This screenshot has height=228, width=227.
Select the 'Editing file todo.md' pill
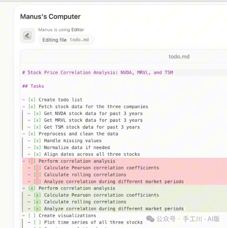(66, 40)
